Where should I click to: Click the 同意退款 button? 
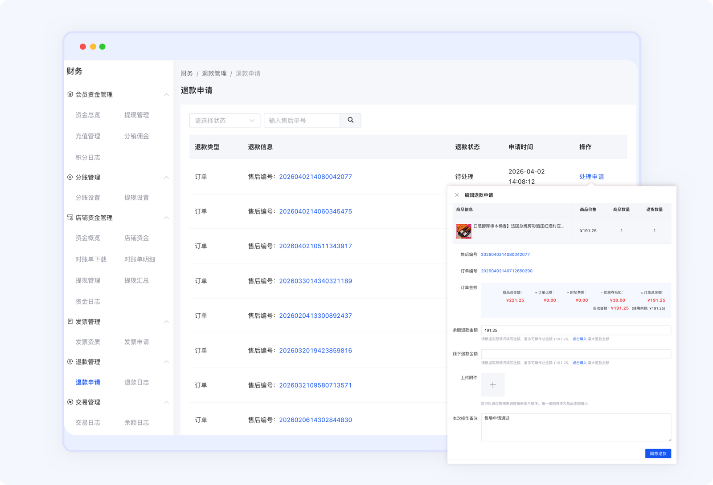point(658,453)
